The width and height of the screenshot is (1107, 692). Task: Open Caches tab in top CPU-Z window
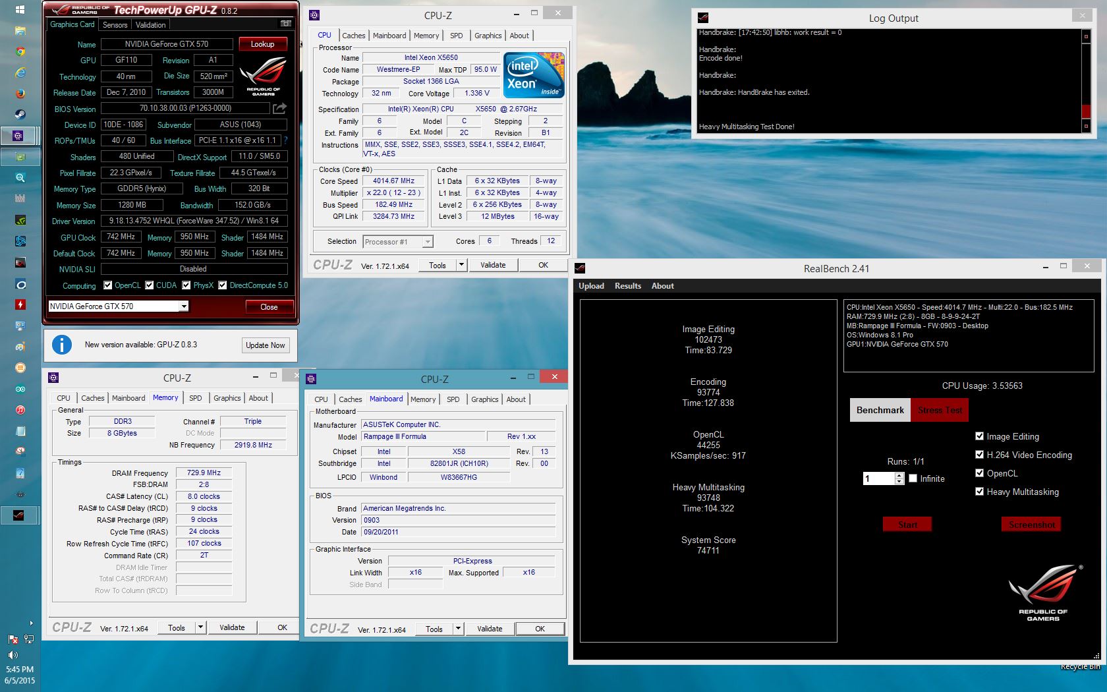pyautogui.click(x=353, y=36)
